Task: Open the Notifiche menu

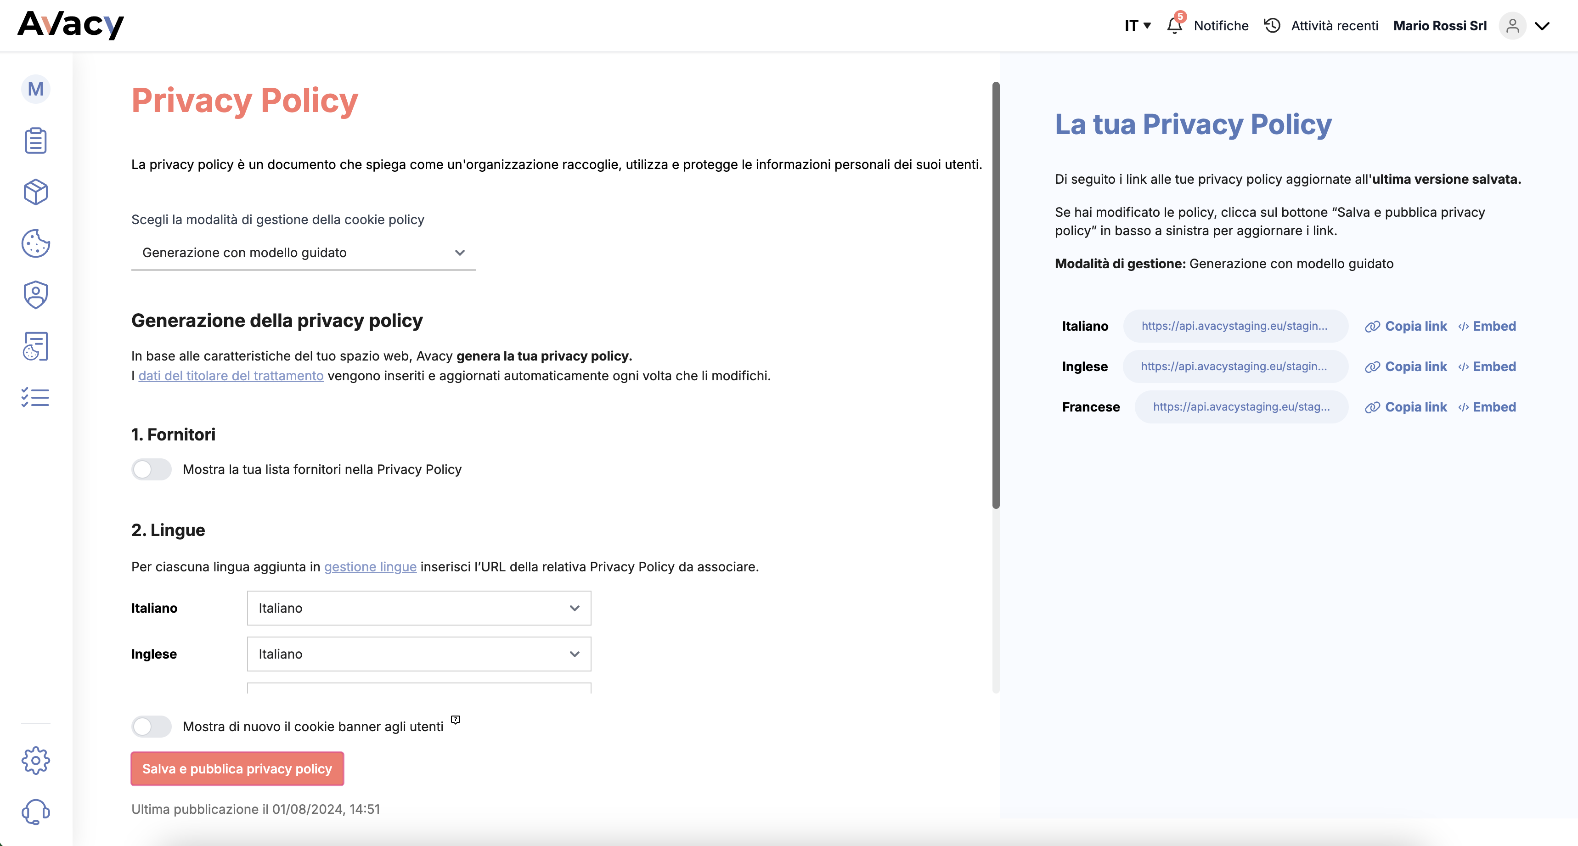Action: 1221,26
